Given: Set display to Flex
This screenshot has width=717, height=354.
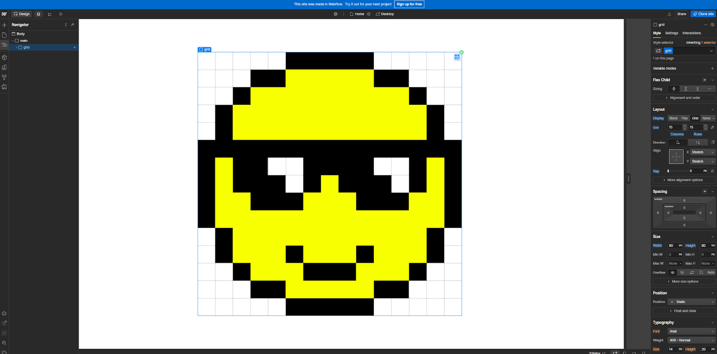Looking at the screenshot, I should 685,118.
